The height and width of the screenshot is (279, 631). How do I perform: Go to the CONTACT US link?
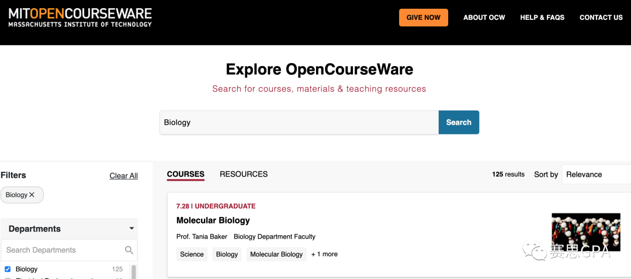(x=601, y=18)
